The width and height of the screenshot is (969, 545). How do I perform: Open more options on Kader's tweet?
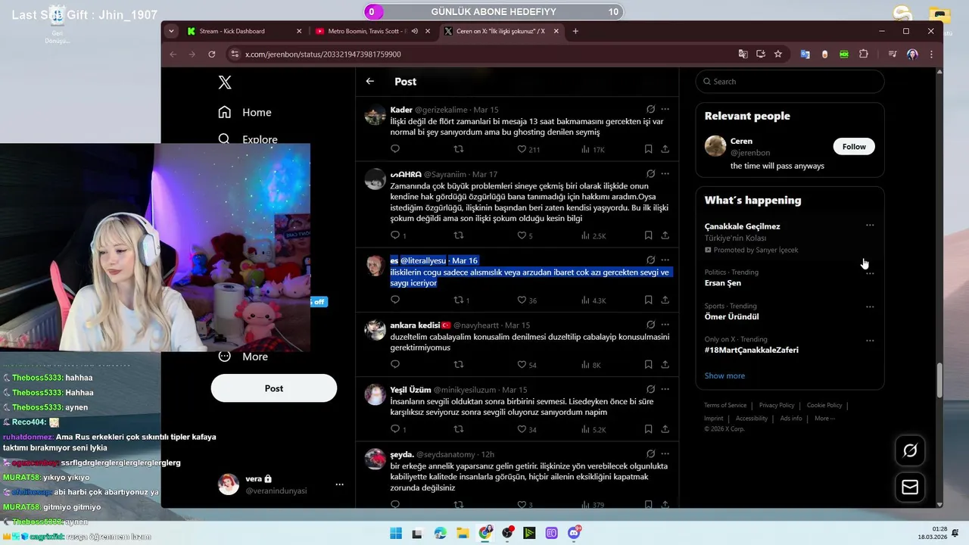[x=665, y=109]
